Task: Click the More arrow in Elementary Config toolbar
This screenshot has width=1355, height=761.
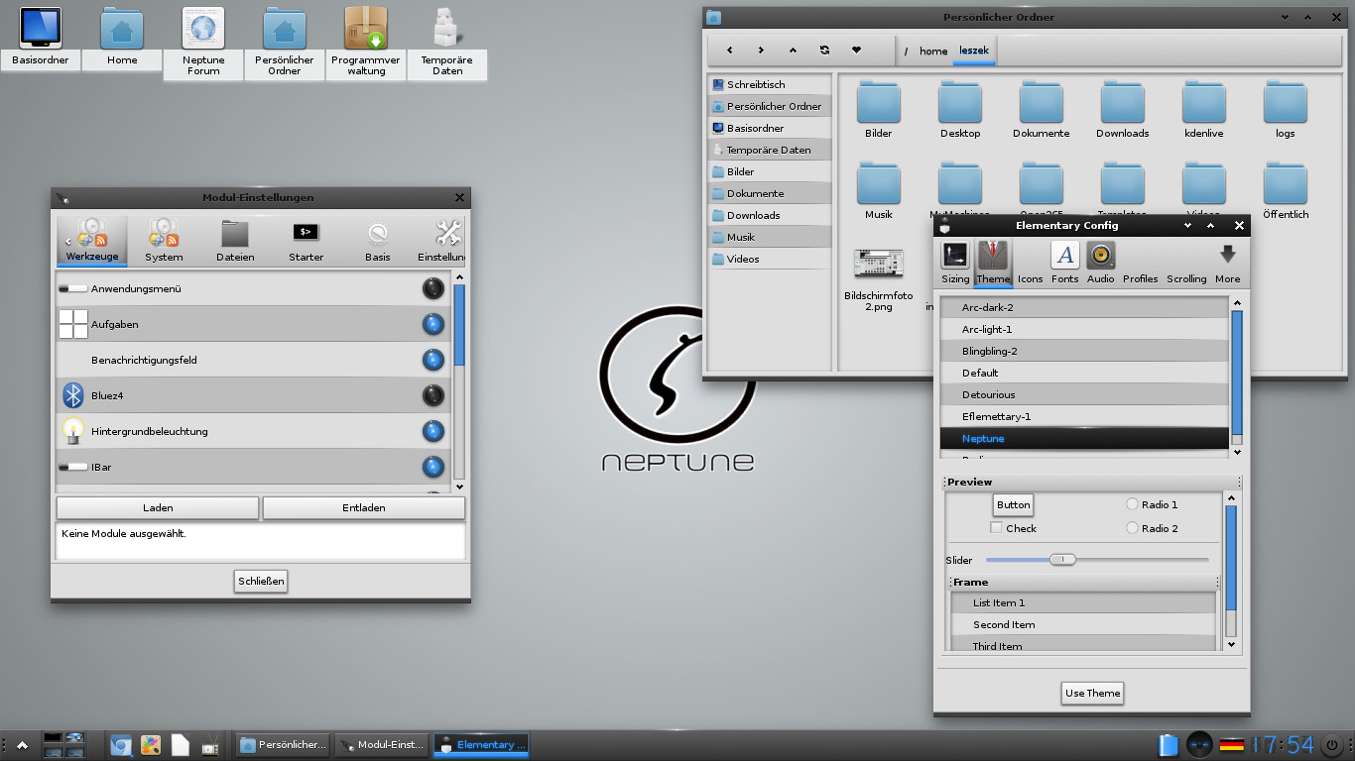Action: pos(1228,256)
